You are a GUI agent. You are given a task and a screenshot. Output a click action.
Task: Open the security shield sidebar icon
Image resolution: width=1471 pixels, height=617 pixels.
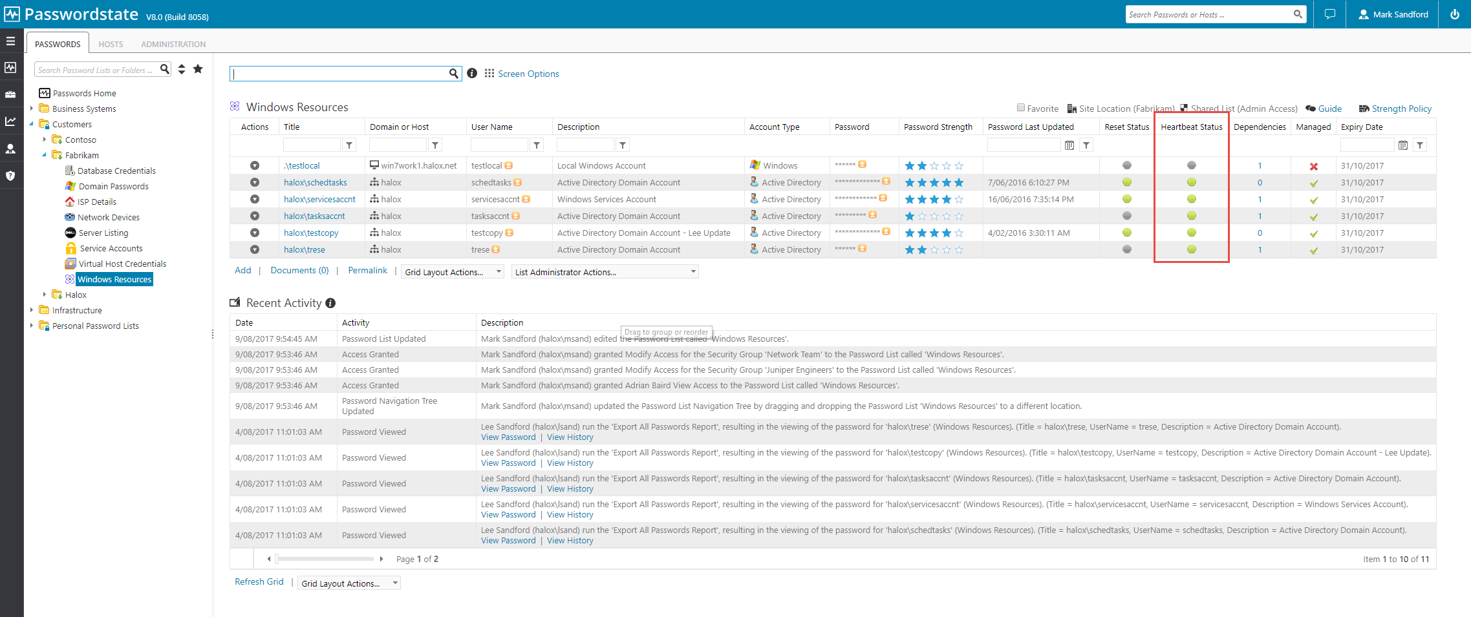10,176
